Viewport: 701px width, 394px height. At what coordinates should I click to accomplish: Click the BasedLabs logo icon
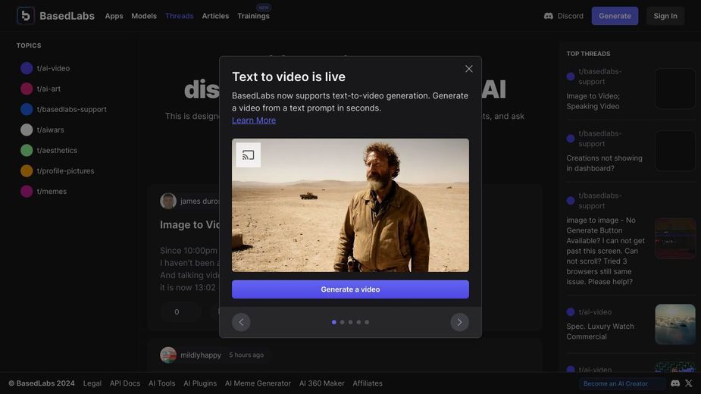[x=26, y=16]
